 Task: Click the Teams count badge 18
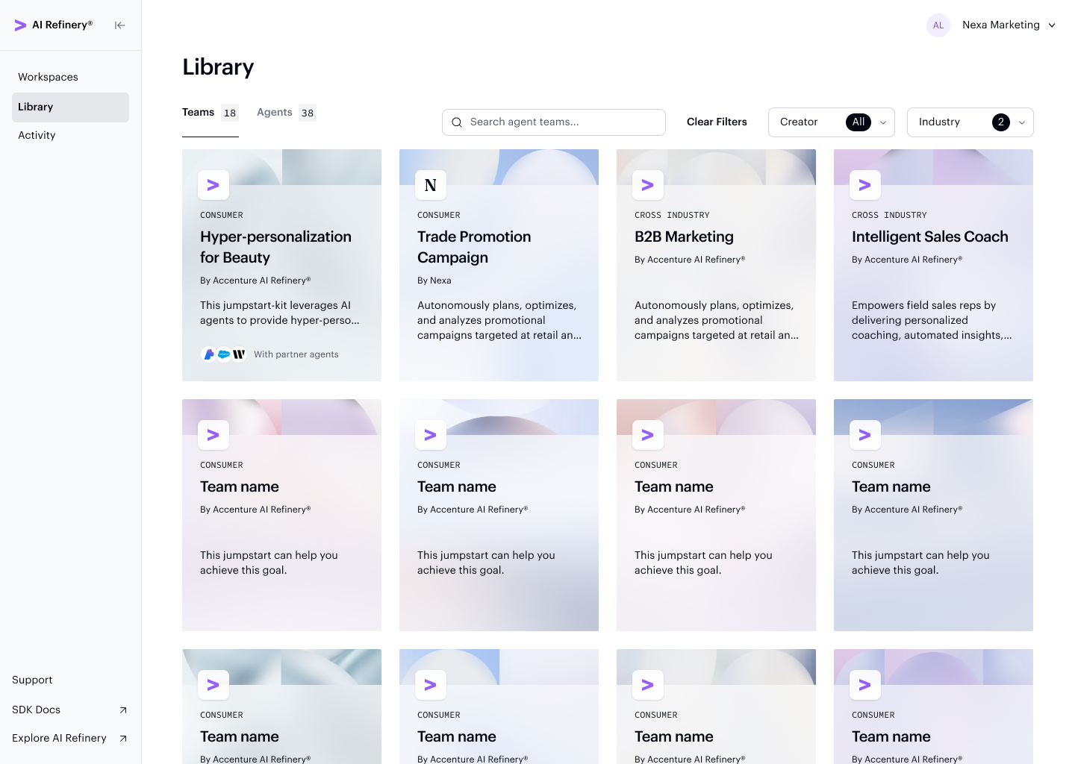[230, 113]
